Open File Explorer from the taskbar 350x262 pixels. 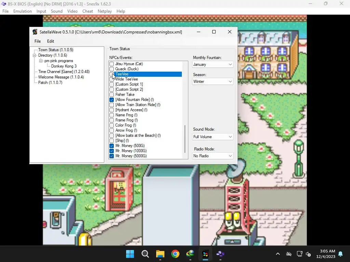(160, 254)
